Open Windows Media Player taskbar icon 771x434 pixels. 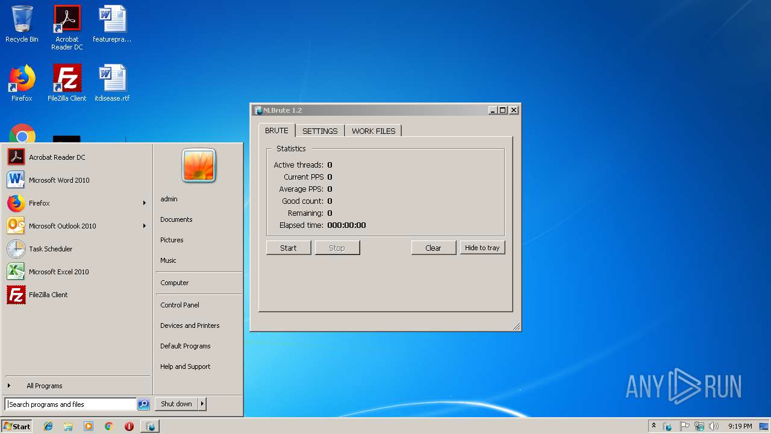[x=89, y=426]
